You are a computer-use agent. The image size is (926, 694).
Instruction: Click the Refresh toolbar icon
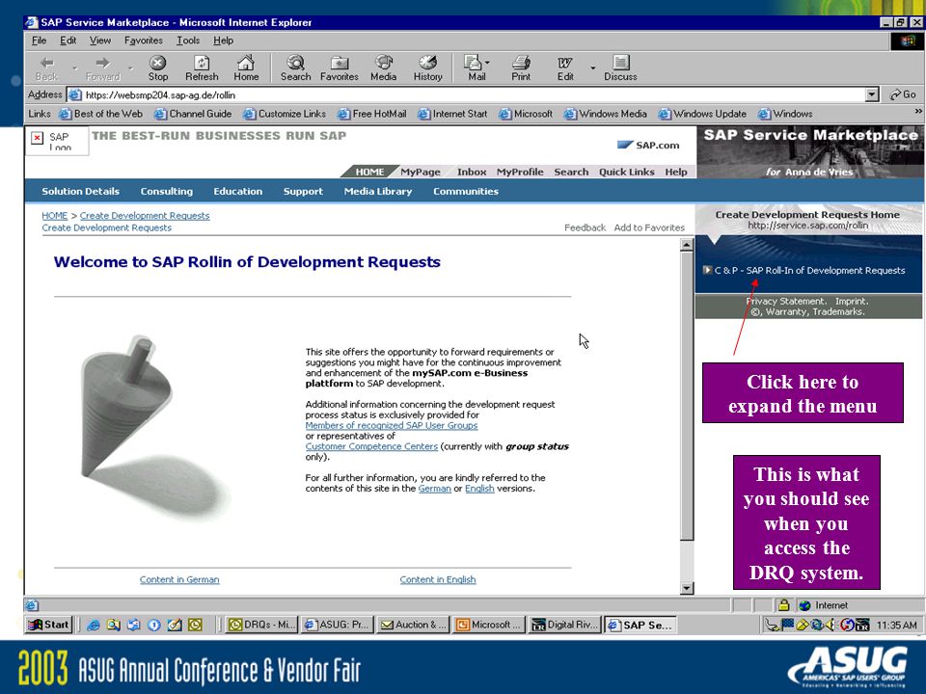(x=202, y=67)
